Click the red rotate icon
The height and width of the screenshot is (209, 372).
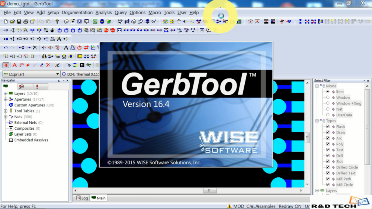pyautogui.click(x=80, y=48)
